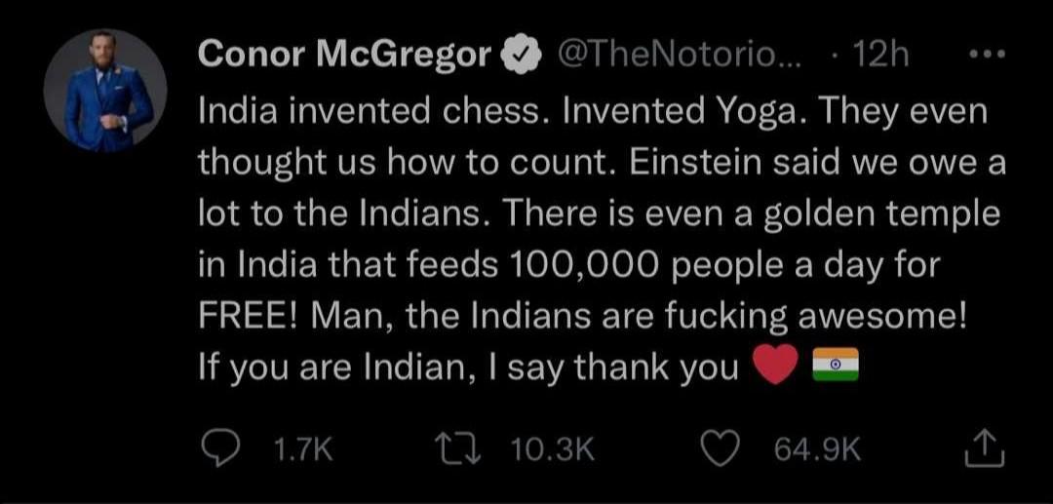The image size is (1053, 504).
Task: Open Conor McGregor's profile picture avatar
Action: click(104, 90)
